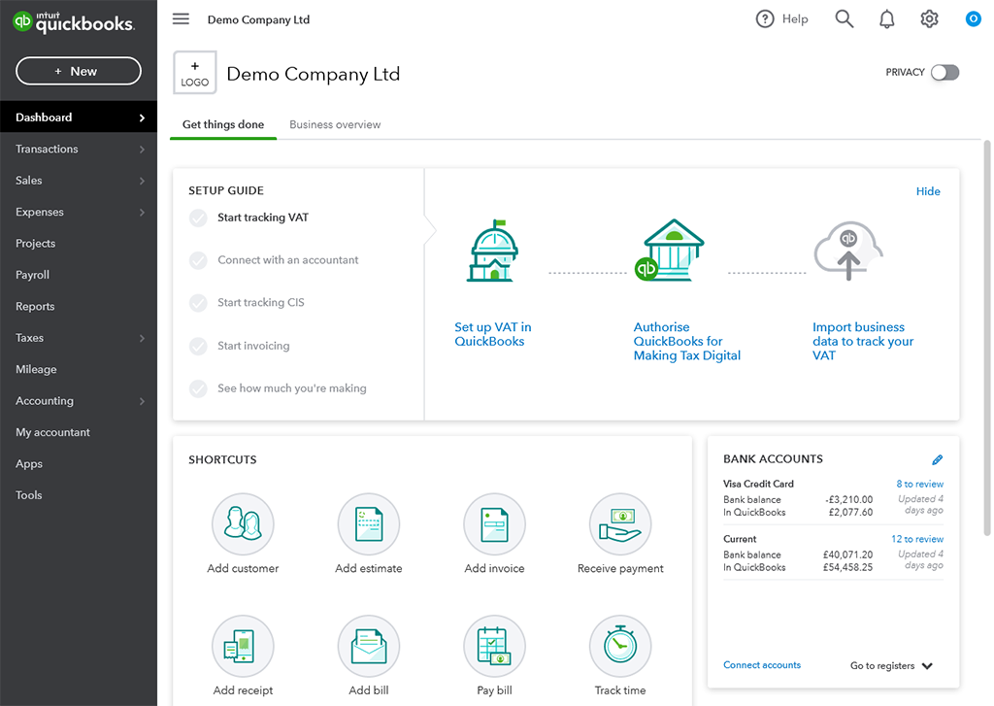This screenshot has height=706, width=994.
Task: Click the 8 to review link
Action: tap(919, 484)
